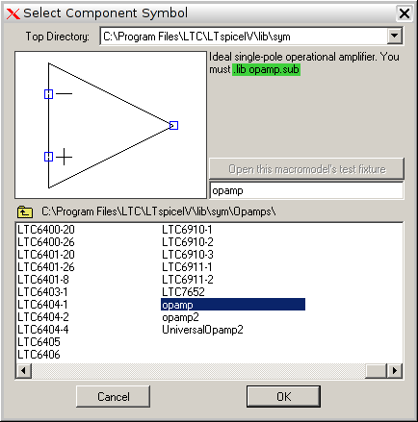
Task: Select LTC6400-26 in the list
Action: coord(46,242)
